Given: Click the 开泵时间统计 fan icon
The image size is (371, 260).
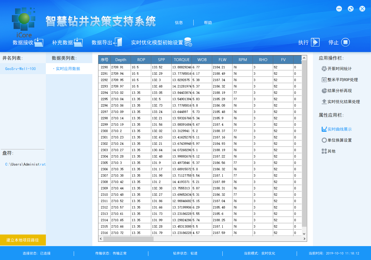Looking at the screenshot, I should pyautogui.click(x=324, y=69).
